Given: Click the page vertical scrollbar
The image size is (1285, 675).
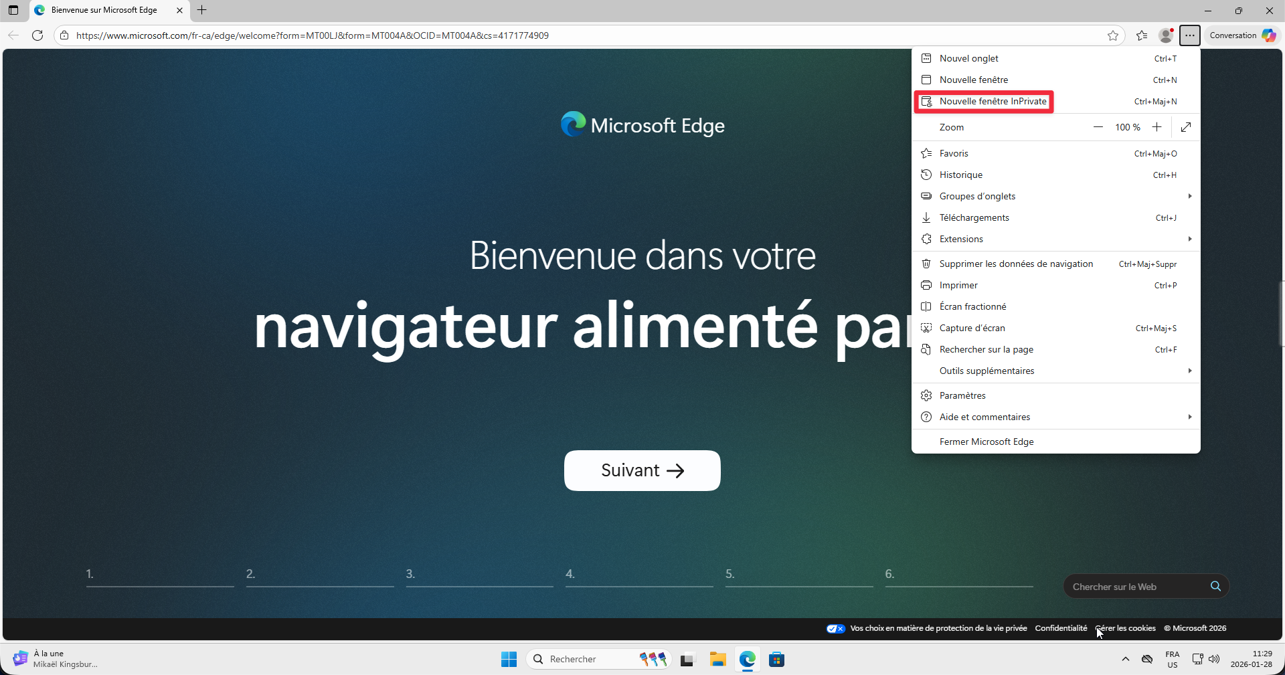Looking at the screenshot, I should click(1282, 314).
